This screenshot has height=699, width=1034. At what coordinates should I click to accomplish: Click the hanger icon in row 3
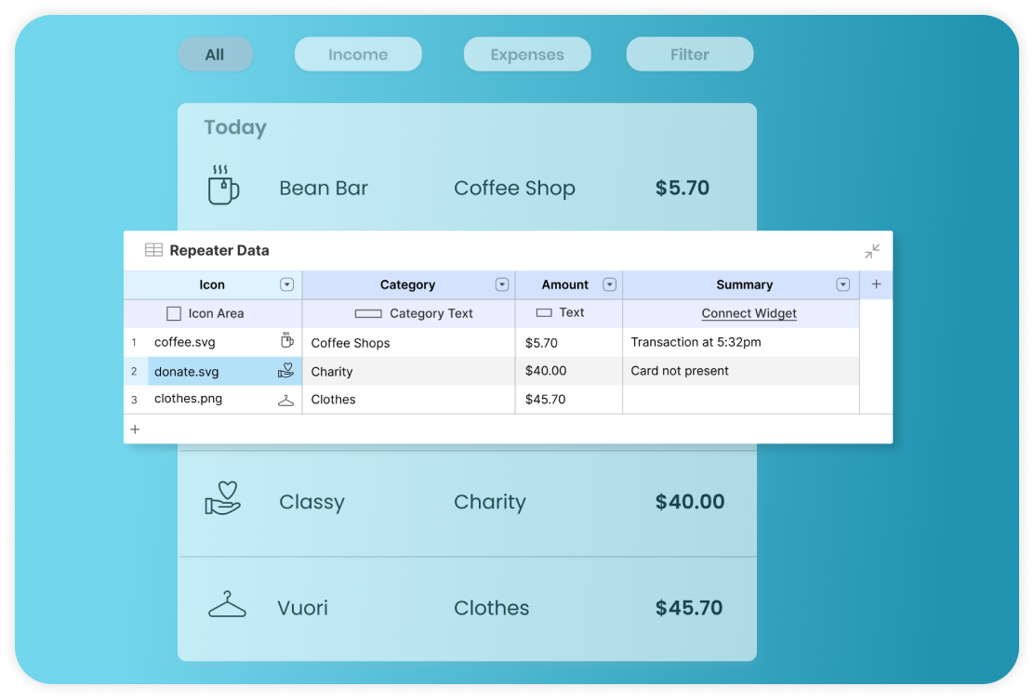(285, 400)
